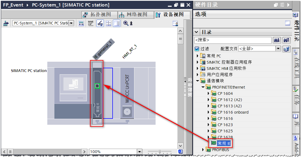Select the CP 1616 onboard entry
Screen dimensions: 301x159
pos(233,112)
